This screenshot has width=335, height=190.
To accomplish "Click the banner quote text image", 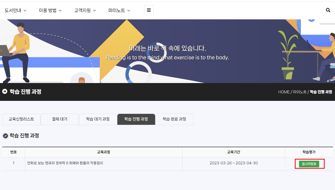I will (x=167, y=53).
